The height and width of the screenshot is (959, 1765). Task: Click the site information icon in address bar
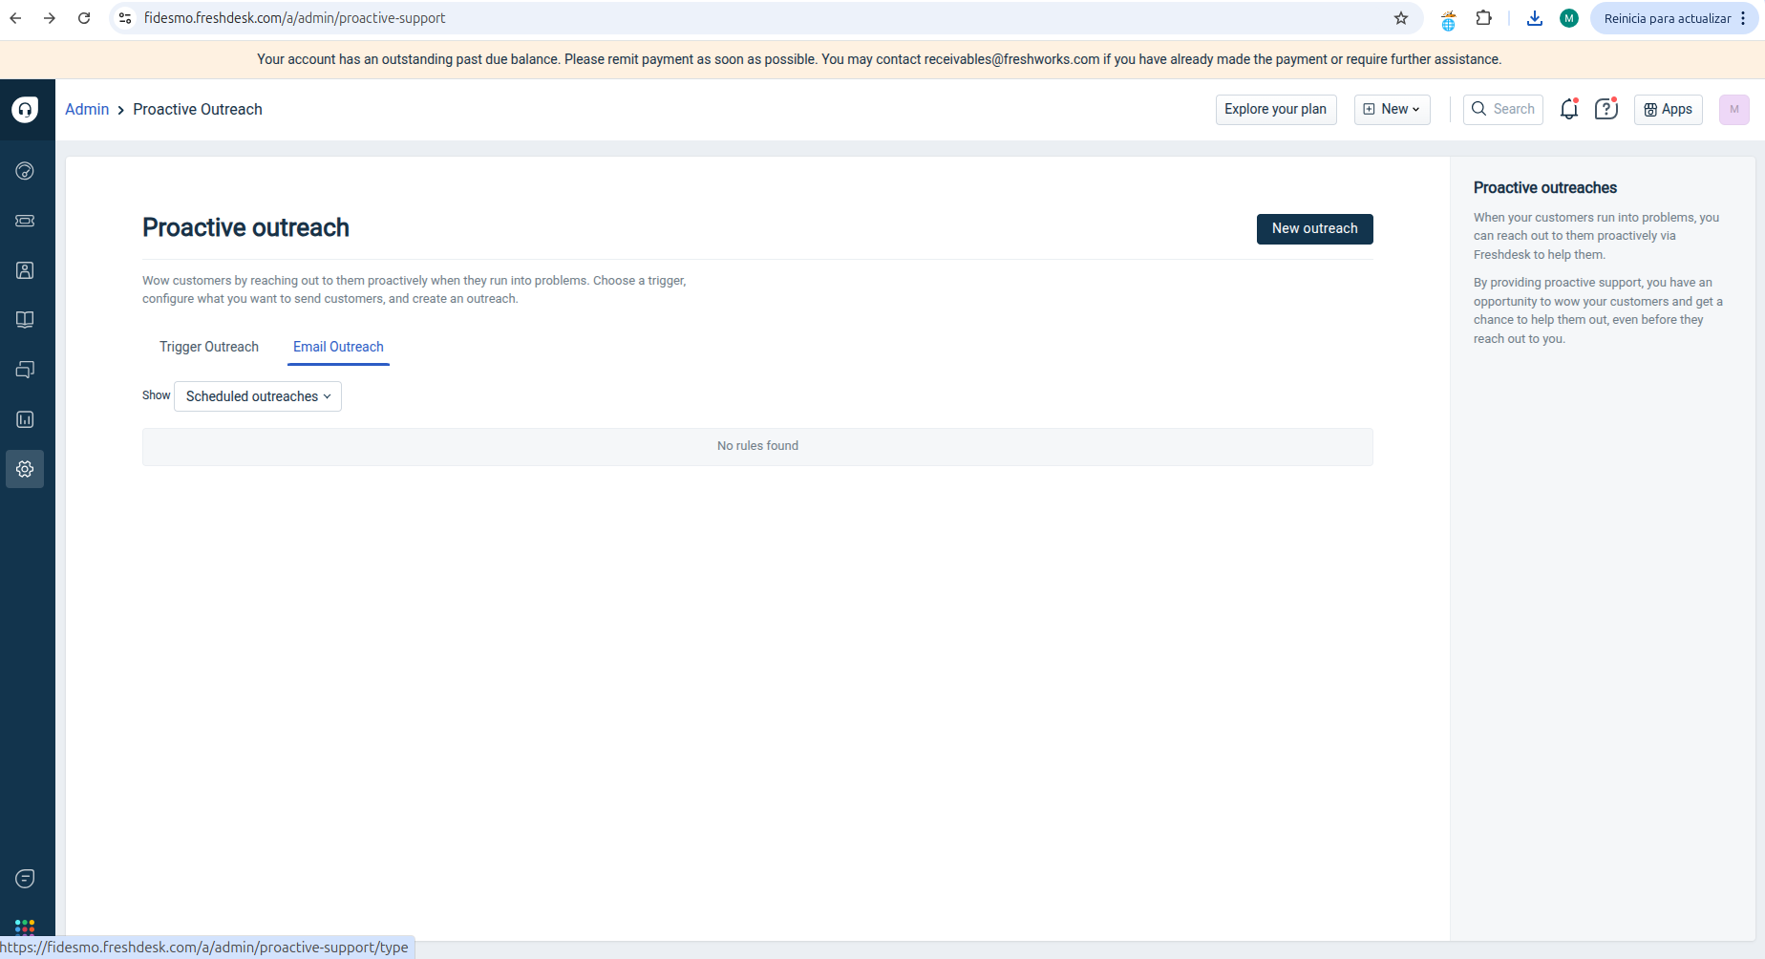[x=125, y=18]
